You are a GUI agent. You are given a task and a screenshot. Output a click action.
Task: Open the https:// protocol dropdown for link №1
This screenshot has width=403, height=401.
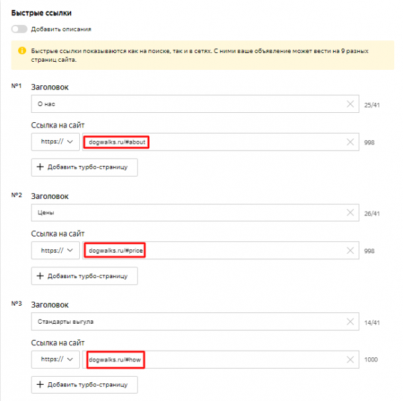(56, 142)
